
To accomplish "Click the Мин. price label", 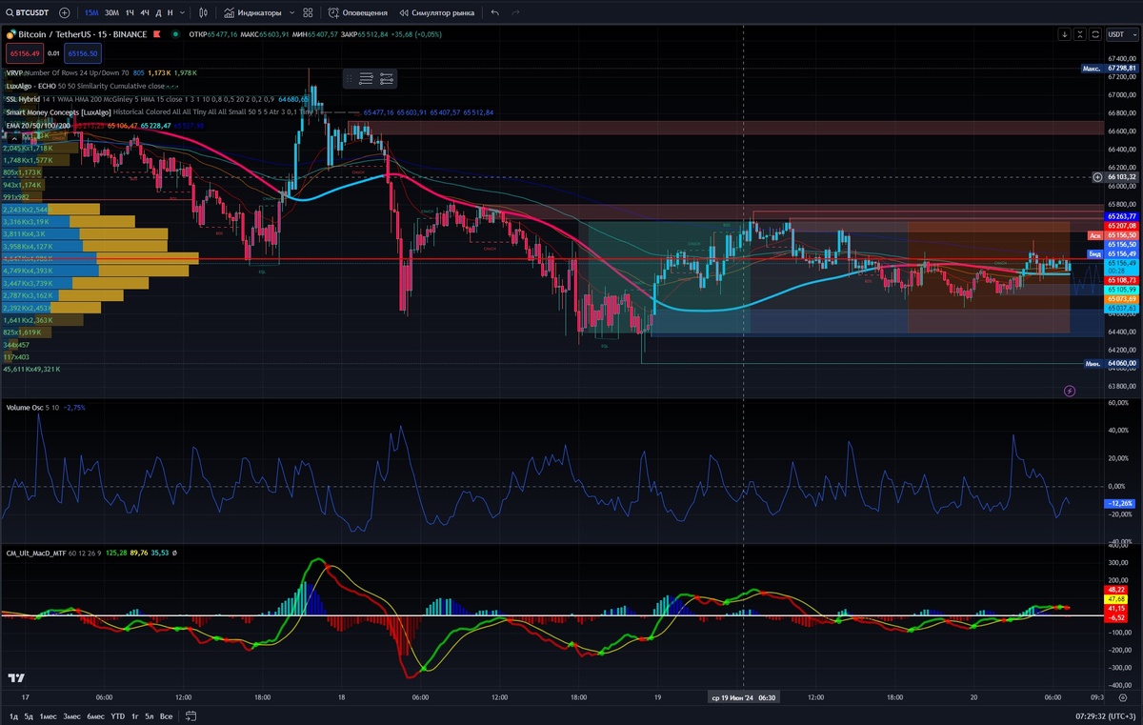I will coord(1093,363).
